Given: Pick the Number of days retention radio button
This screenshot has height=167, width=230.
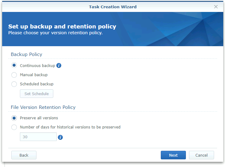Looking at the screenshot, I should [x=14, y=127].
